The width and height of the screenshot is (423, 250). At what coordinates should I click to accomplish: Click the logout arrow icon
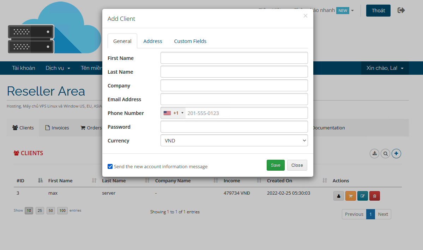pyautogui.click(x=401, y=10)
